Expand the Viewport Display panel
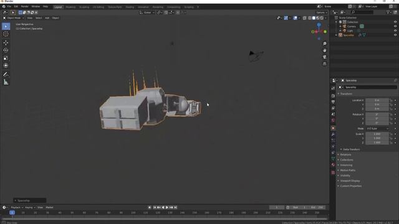Image resolution: width=399 pixels, height=224 pixels. click(x=350, y=181)
